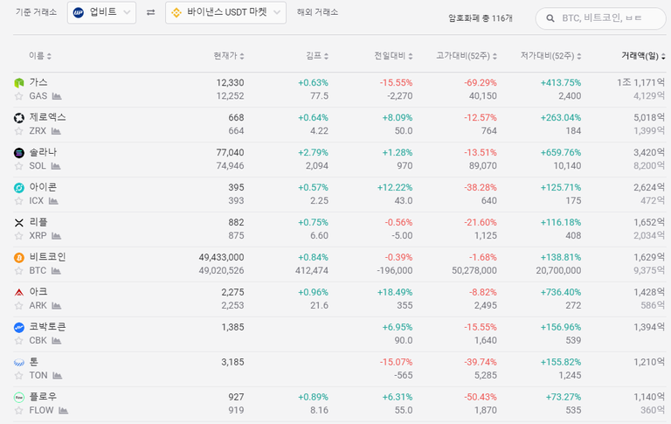Open the 솔라나 coin name link
This screenshot has width=671, height=424.
tap(43, 152)
